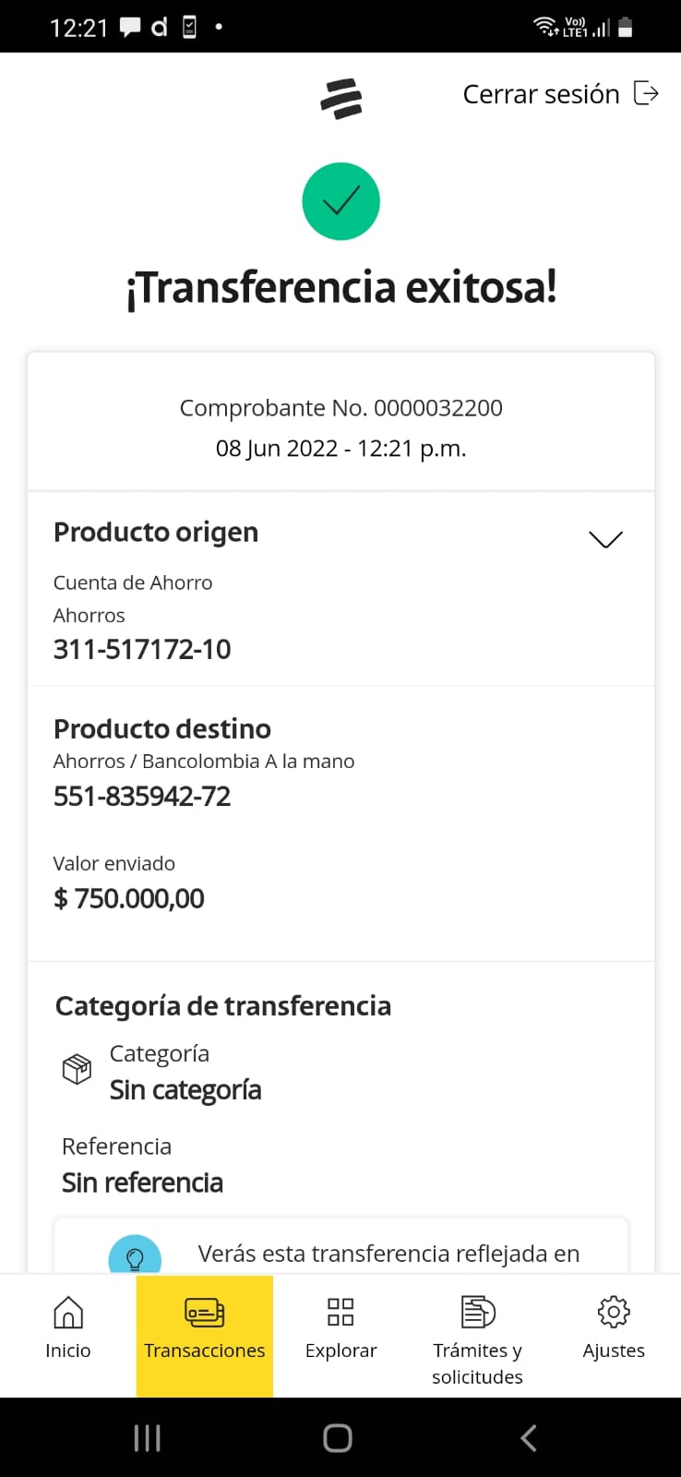Image resolution: width=681 pixels, height=1477 pixels.
Task: Tap the blue lightbulb tip icon
Action: click(135, 1257)
